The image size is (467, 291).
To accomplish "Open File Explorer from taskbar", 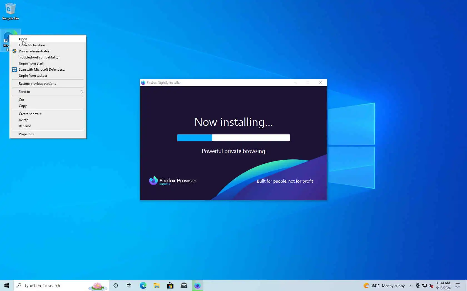I will point(157,285).
